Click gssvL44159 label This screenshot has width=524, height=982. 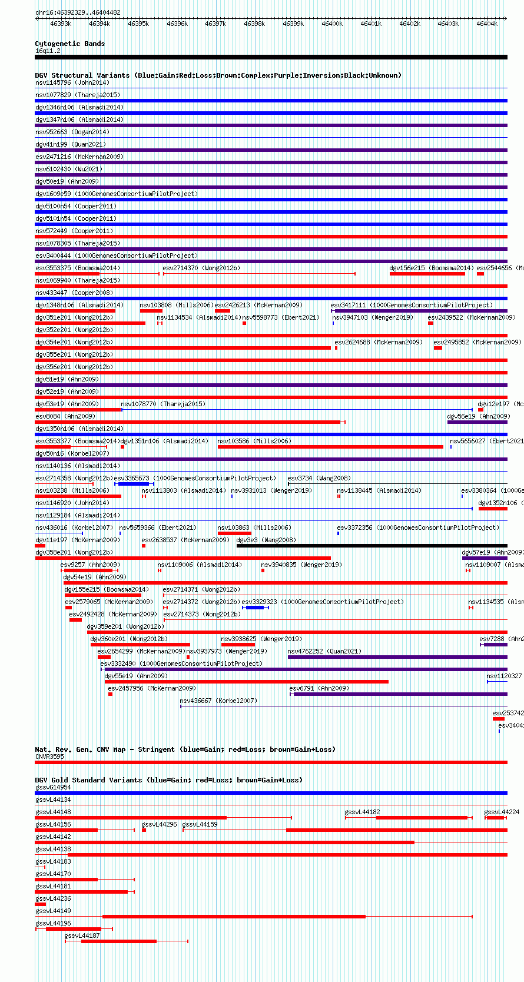coord(200,824)
